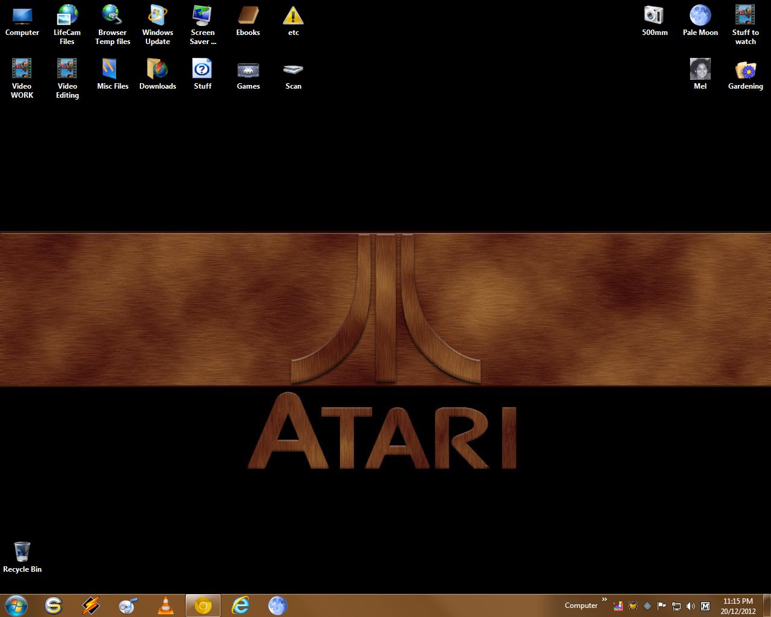The image size is (771, 617).
Task: Select the 500mm camera icon
Action: 655,21
